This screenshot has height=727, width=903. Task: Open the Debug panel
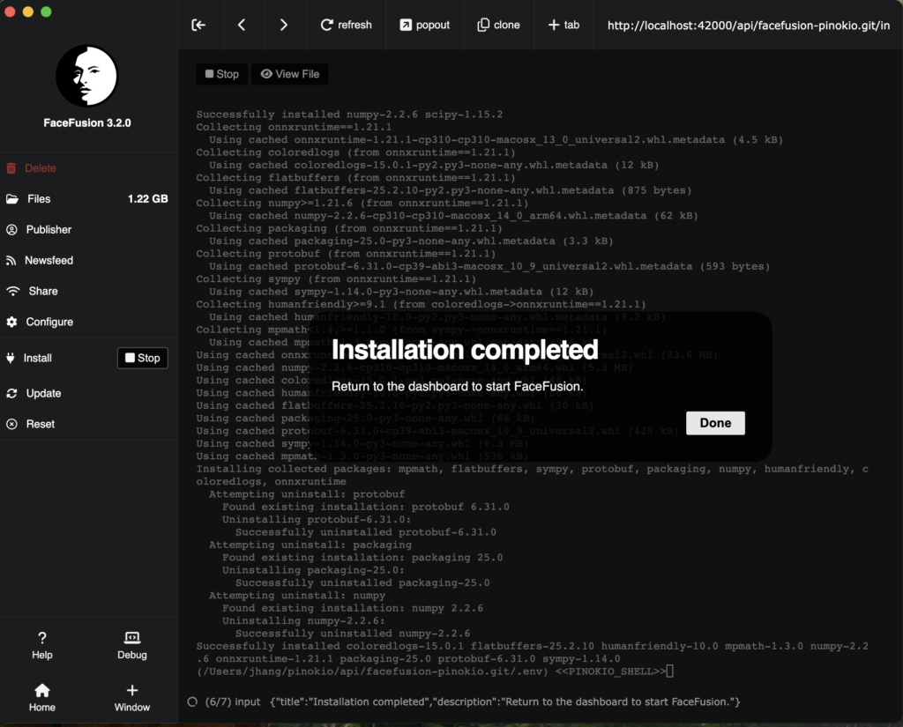tap(132, 645)
